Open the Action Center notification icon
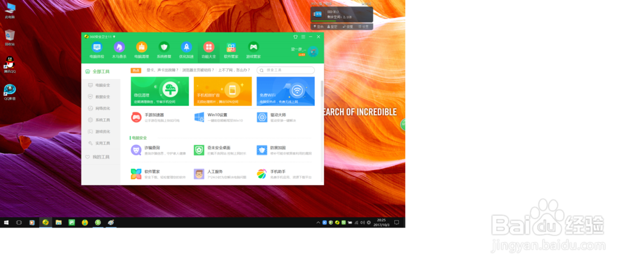640x267 pixels. pyautogui.click(x=396, y=222)
